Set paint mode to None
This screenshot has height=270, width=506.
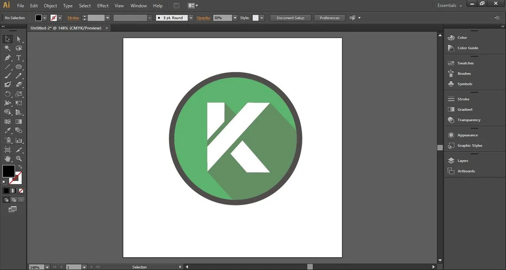coord(21,191)
